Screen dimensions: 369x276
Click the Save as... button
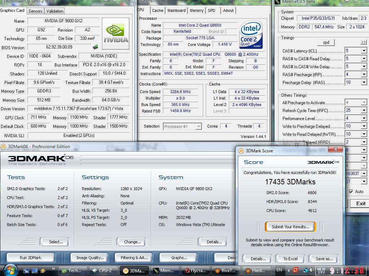tap(324, 259)
